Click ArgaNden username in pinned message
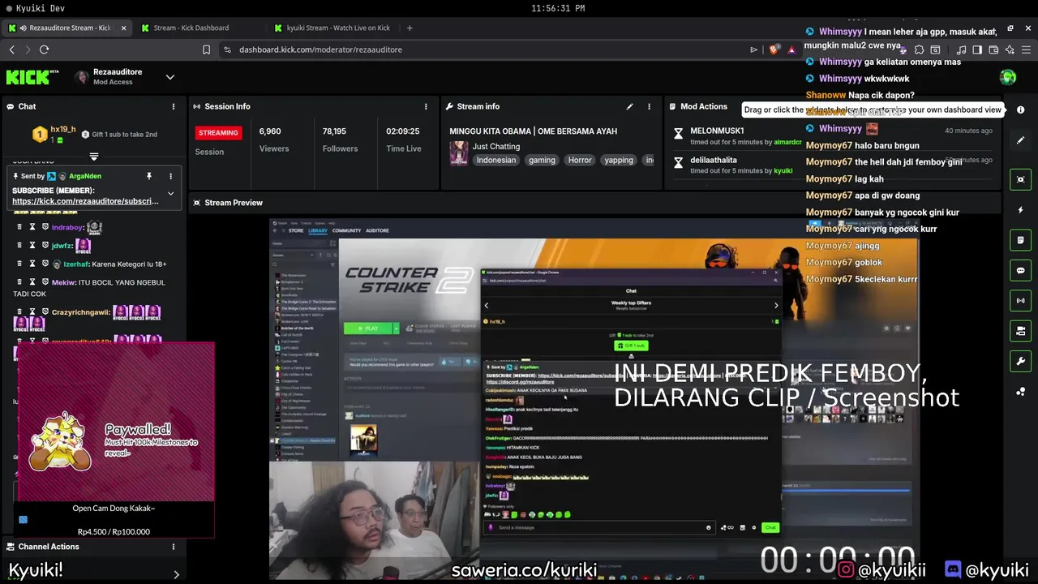 tap(85, 176)
